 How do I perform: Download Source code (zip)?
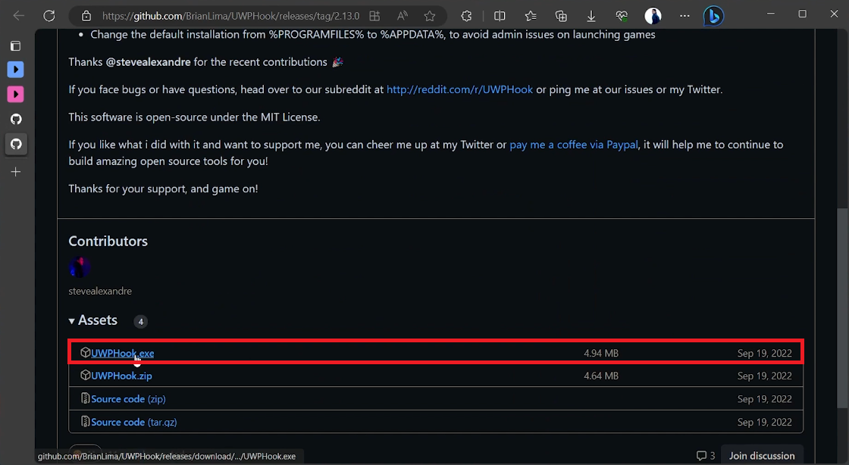(128, 399)
